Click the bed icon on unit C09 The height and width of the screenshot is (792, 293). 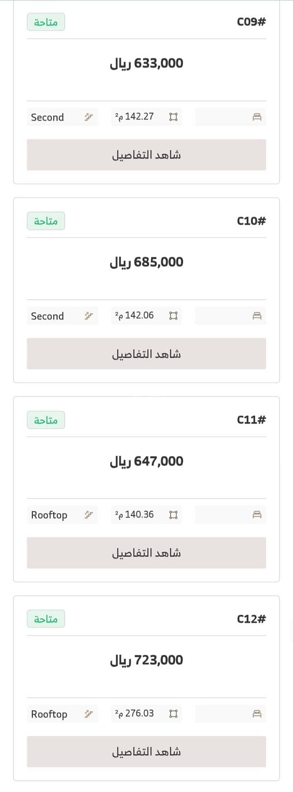(x=257, y=117)
